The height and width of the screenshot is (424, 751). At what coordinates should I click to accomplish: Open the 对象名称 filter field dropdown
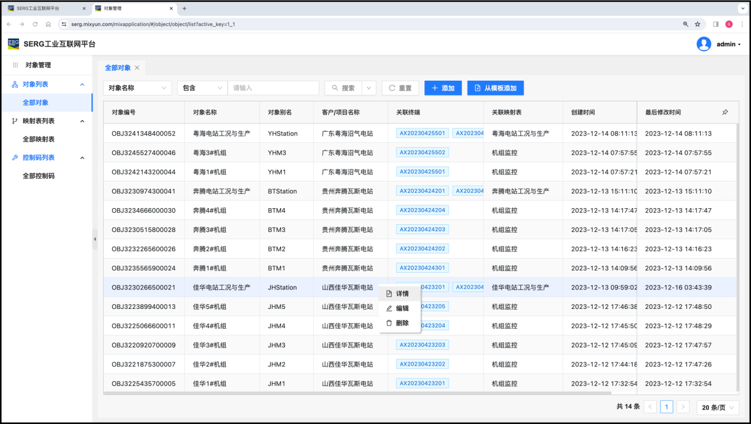pyautogui.click(x=138, y=88)
